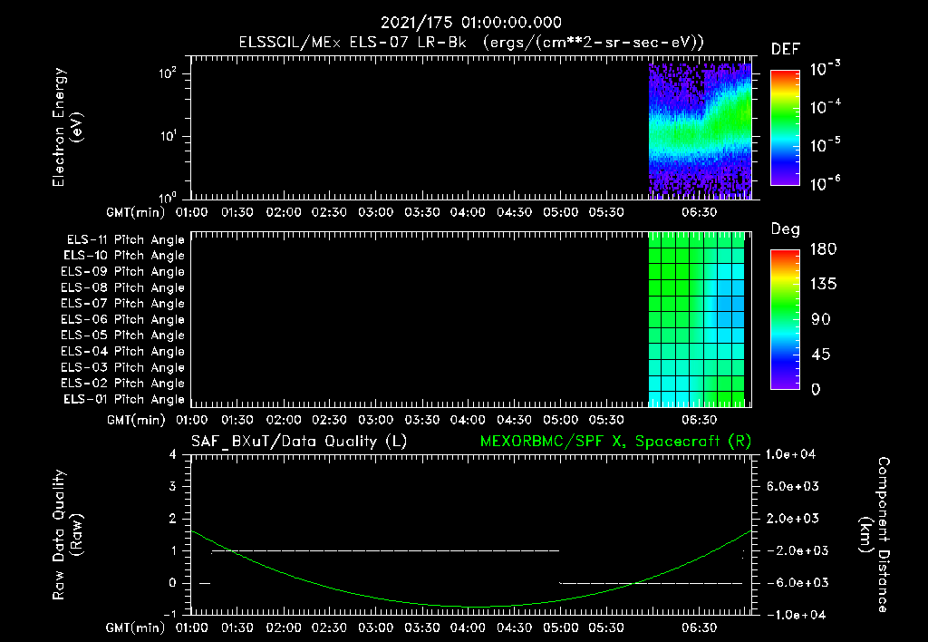Click the Deg color bar label
The width and height of the screenshot is (928, 642).
pyautogui.click(x=785, y=229)
